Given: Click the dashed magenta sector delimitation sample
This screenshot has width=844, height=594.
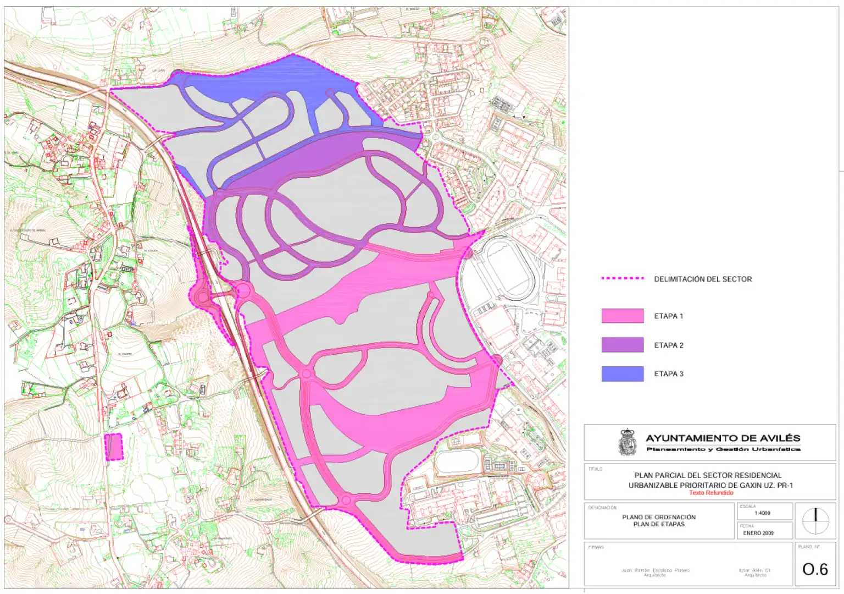Looking at the screenshot, I should [623, 278].
